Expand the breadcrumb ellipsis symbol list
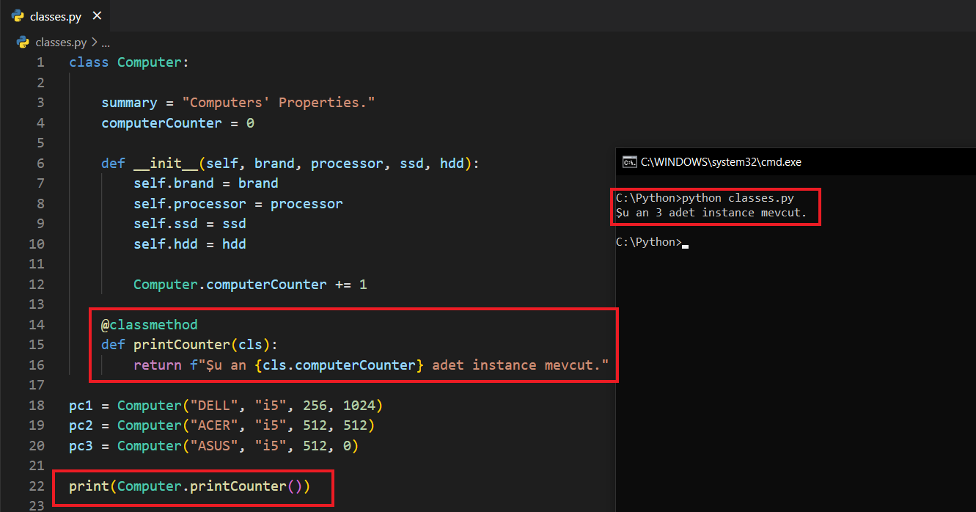Image resolution: width=976 pixels, height=512 pixels. 106,43
